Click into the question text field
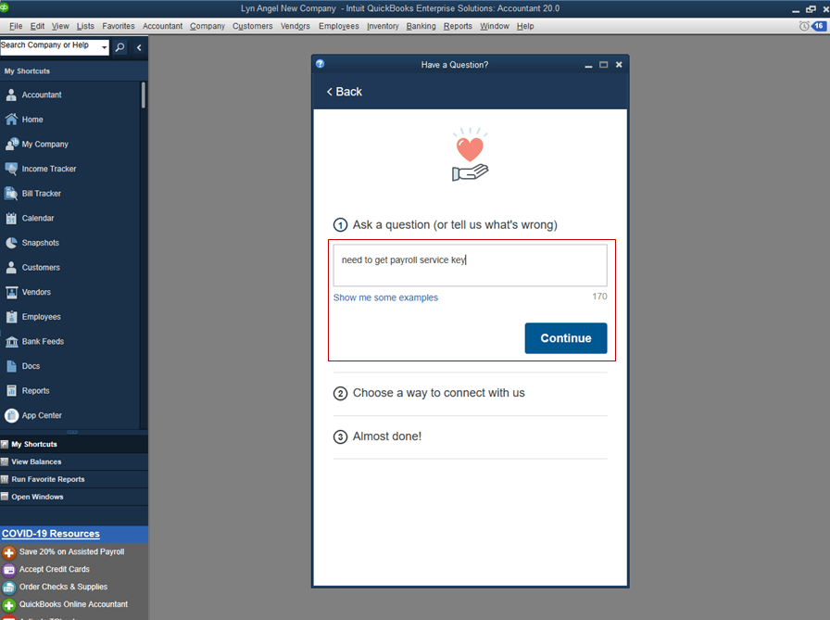The image size is (830, 620). 470,265
